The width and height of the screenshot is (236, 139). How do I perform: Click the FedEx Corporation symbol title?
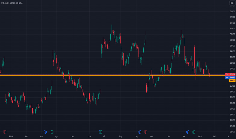[12, 3]
